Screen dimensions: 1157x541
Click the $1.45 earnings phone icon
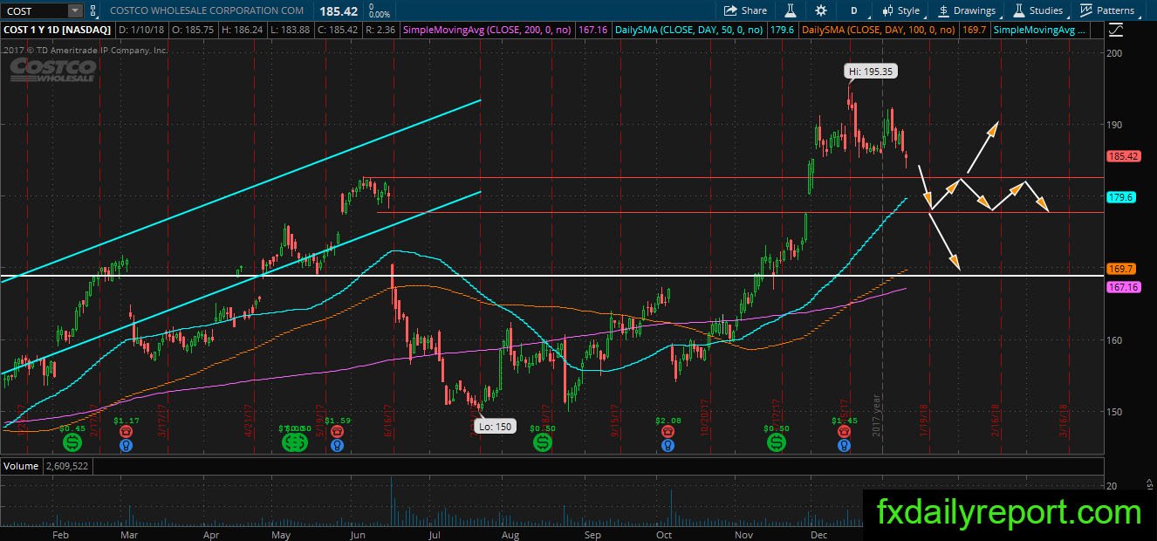pyautogui.click(x=844, y=431)
